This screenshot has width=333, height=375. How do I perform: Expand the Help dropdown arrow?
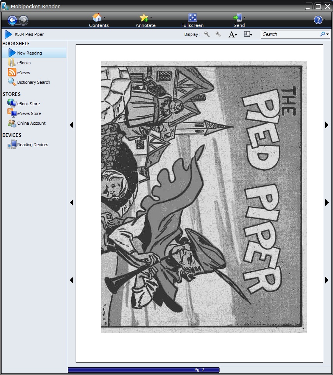(324, 19)
